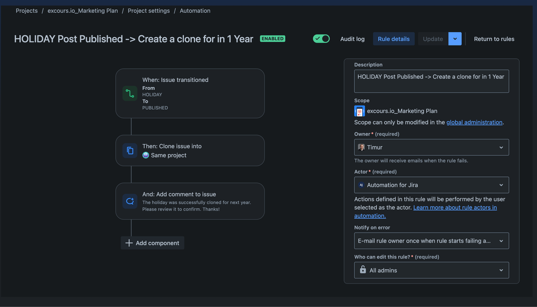Open Learn more about rule actors link

[425, 211]
